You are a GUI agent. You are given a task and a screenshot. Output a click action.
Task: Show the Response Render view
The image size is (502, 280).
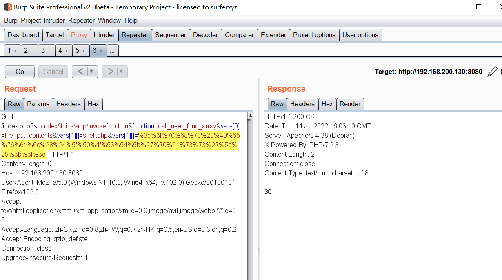click(350, 104)
